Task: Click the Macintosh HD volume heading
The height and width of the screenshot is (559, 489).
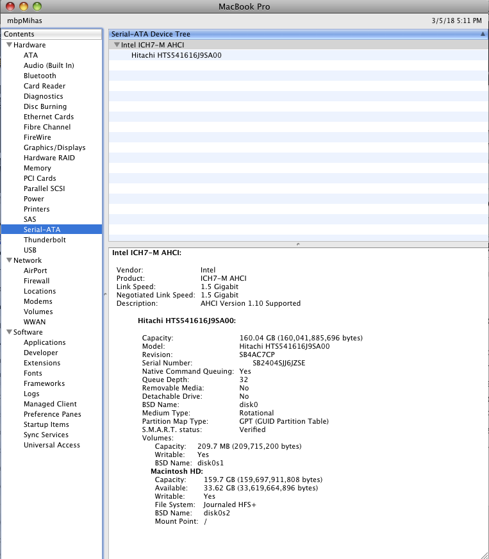Action: [x=177, y=471]
